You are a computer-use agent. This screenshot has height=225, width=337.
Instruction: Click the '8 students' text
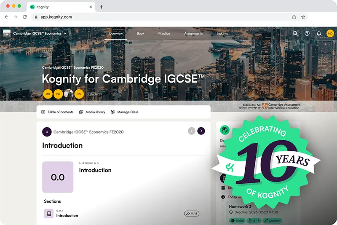tap(94, 94)
